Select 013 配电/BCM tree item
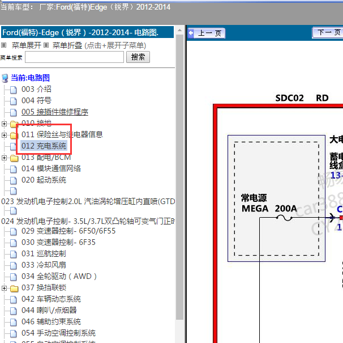Viewport: 343px width, 343px height. pyautogui.click(x=46, y=158)
